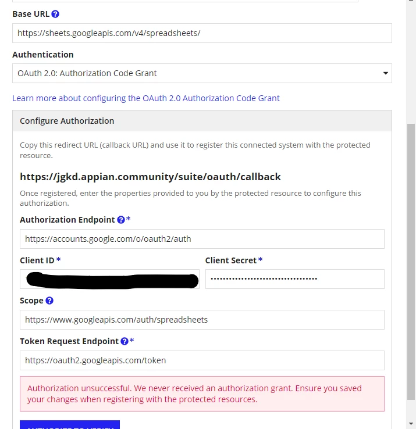
Task: Open the Authentication type dropdown
Action: pos(202,73)
